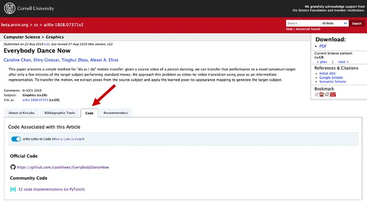The image size is (367, 202).
Task: Toggle off arXiv Links to Code switch
Action: 16,139
